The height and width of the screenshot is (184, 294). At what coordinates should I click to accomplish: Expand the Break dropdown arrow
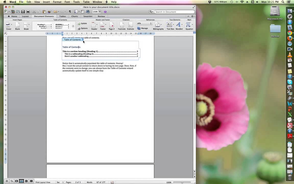tap(29, 25)
